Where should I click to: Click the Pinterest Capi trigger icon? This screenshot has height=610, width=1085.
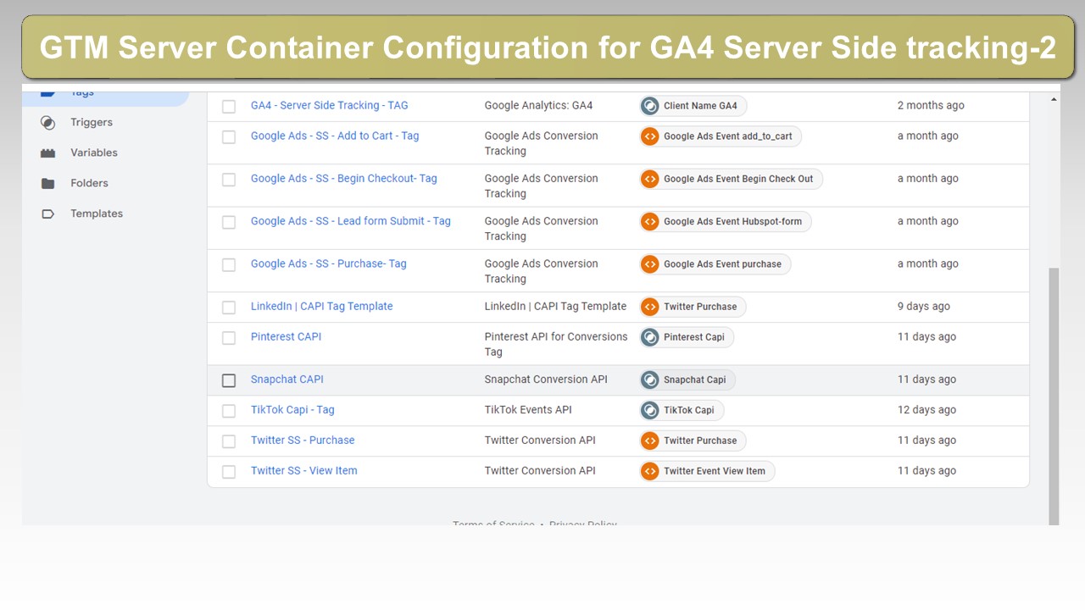tap(650, 337)
